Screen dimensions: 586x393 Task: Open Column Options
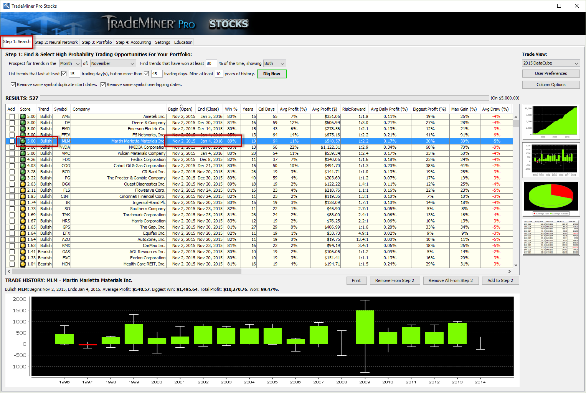tap(551, 85)
